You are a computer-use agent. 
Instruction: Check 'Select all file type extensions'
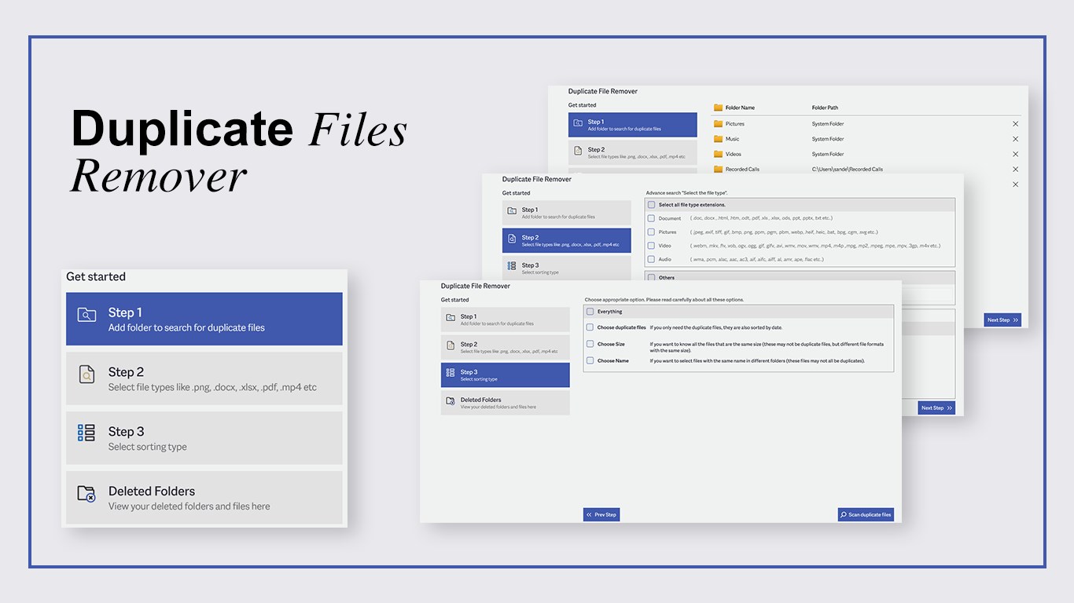point(651,205)
